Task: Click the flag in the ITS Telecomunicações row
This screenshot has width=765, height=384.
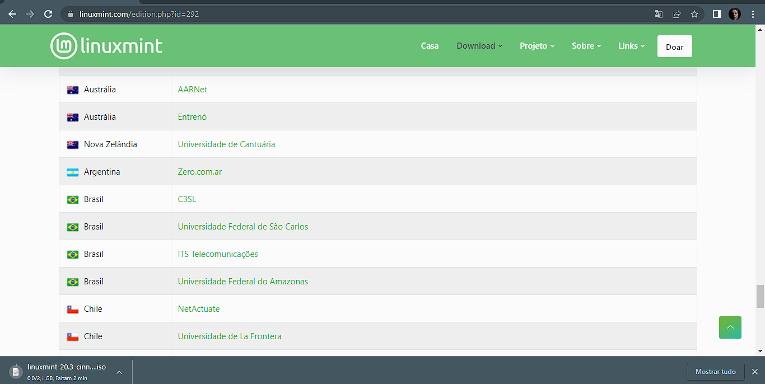Action: (73, 255)
